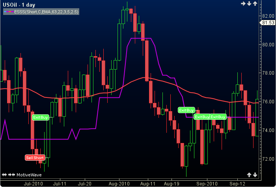276x187 pixels.
Task: Click the Jul-11 date label
Action: point(60,184)
